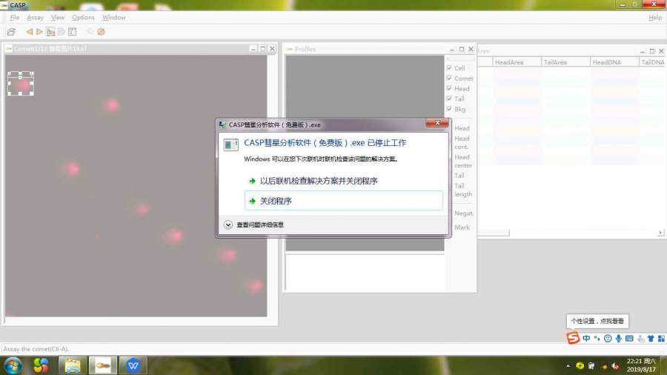This screenshot has width=667, height=375.
Task: Expand 查看问题详细信息 details
Action: (254, 225)
